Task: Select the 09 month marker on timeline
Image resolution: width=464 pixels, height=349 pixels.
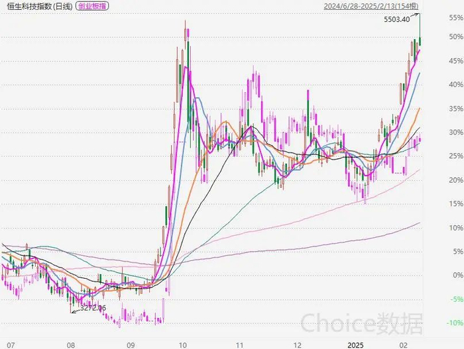Action: [131, 345]
